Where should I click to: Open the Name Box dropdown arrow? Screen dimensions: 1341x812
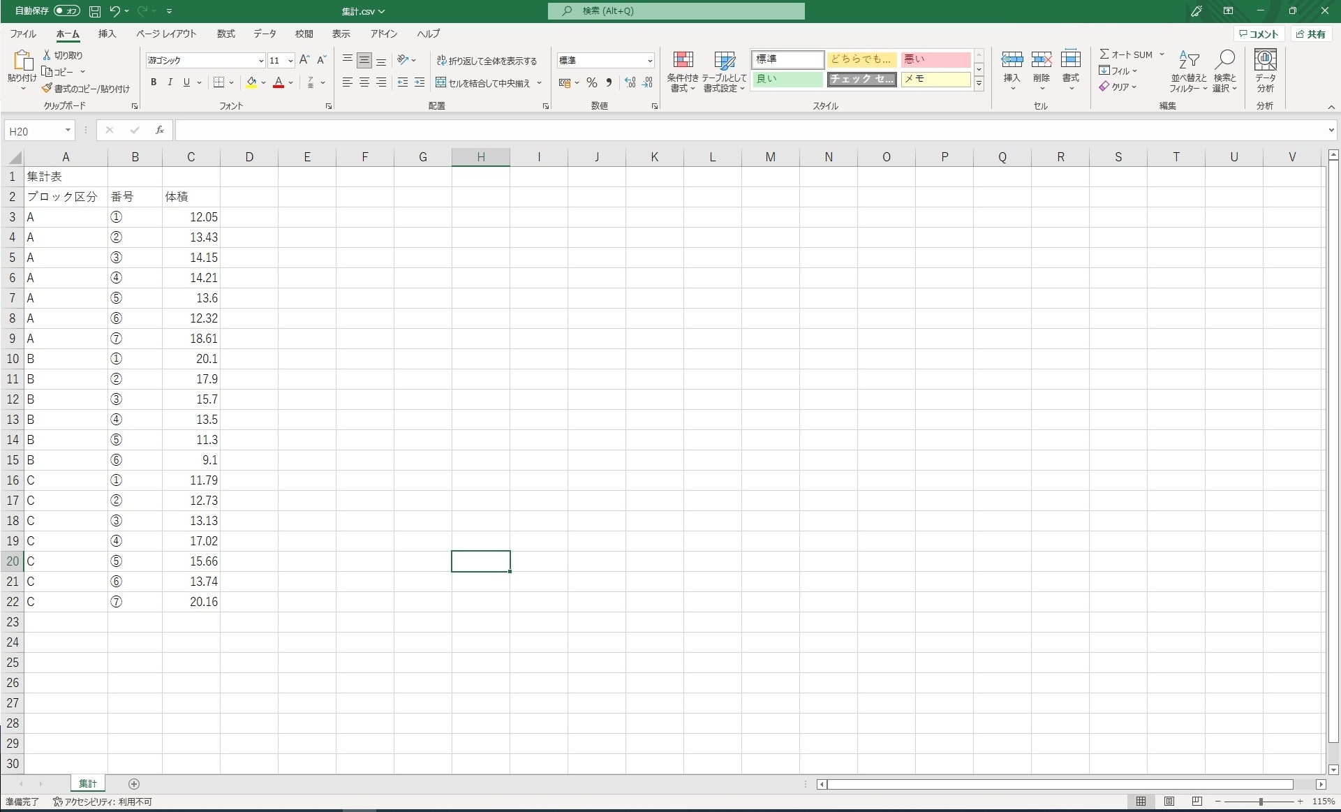coord(68,131)
